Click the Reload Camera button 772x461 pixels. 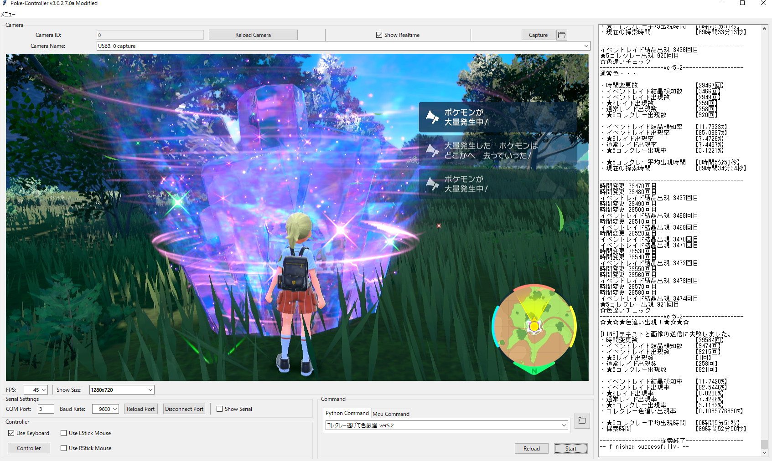pos(253,35)
